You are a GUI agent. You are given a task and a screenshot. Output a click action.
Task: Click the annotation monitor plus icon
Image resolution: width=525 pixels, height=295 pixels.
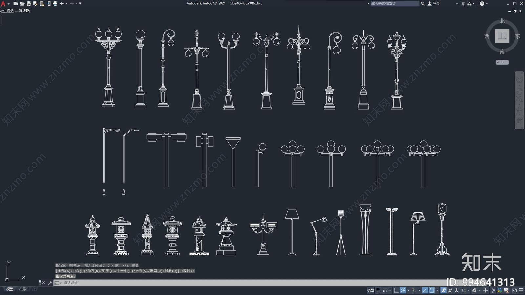pos(486,290)
